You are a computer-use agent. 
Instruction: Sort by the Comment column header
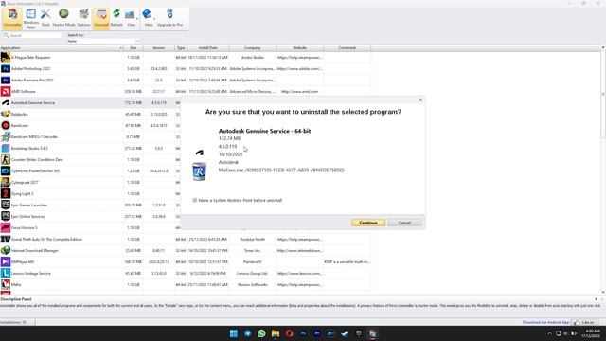348,48
